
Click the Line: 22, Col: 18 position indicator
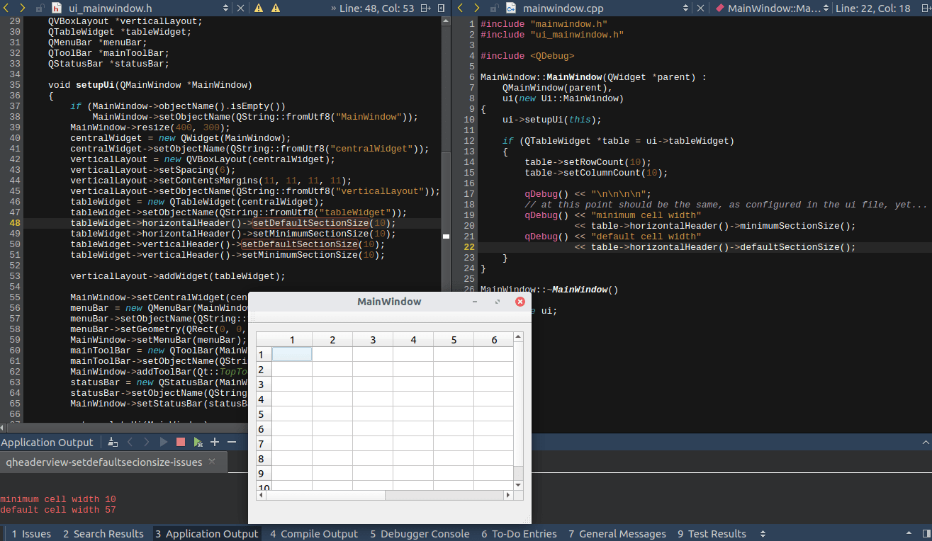coord(872,8)
